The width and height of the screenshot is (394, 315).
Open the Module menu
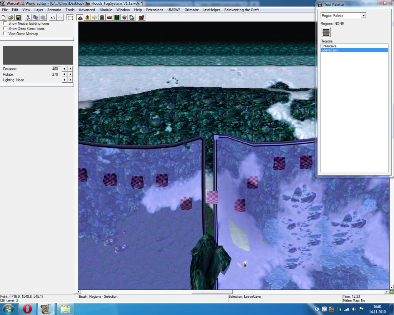106,10
